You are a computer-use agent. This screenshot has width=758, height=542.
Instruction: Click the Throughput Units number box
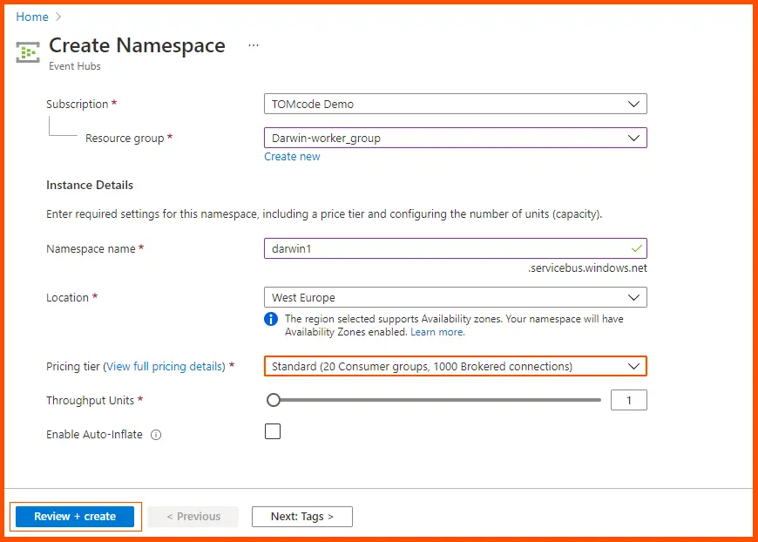pyautogui.click(x=629, y=400)
